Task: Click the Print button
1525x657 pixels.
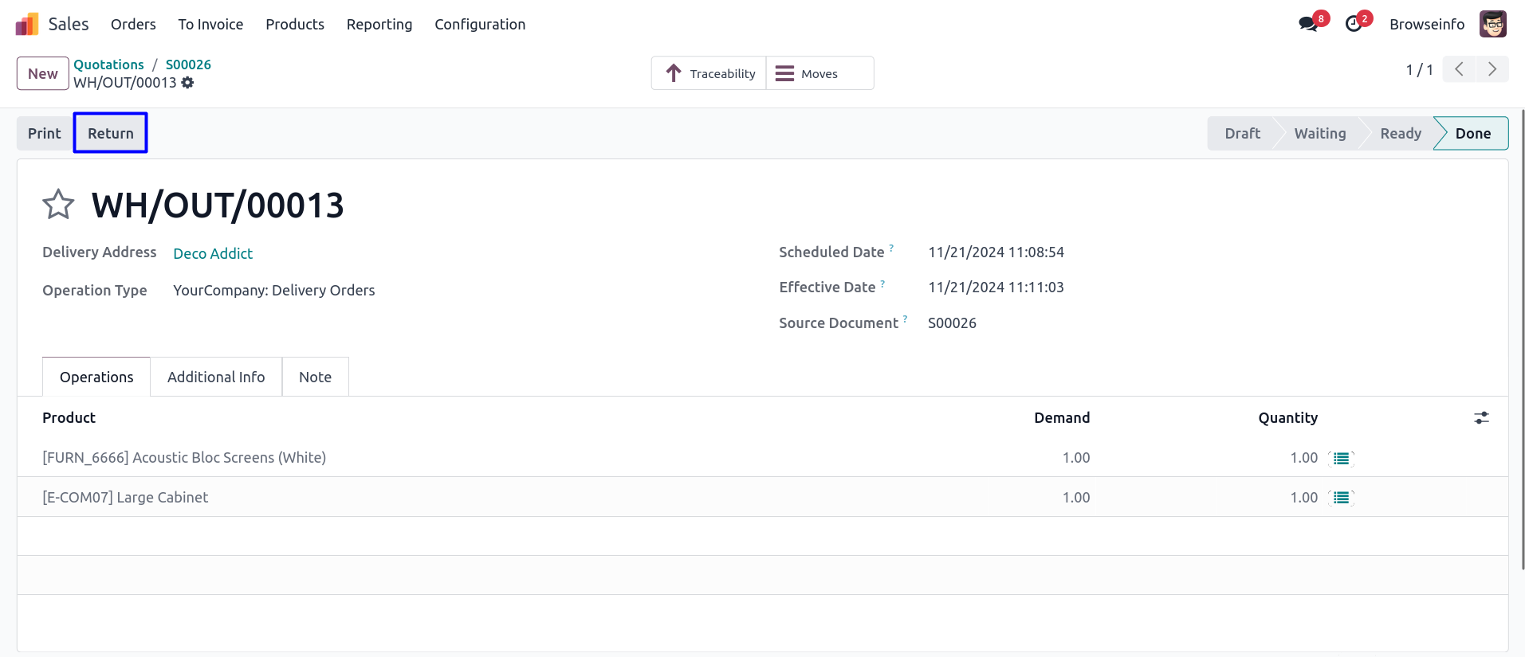Action: click(x=45, y=133)
